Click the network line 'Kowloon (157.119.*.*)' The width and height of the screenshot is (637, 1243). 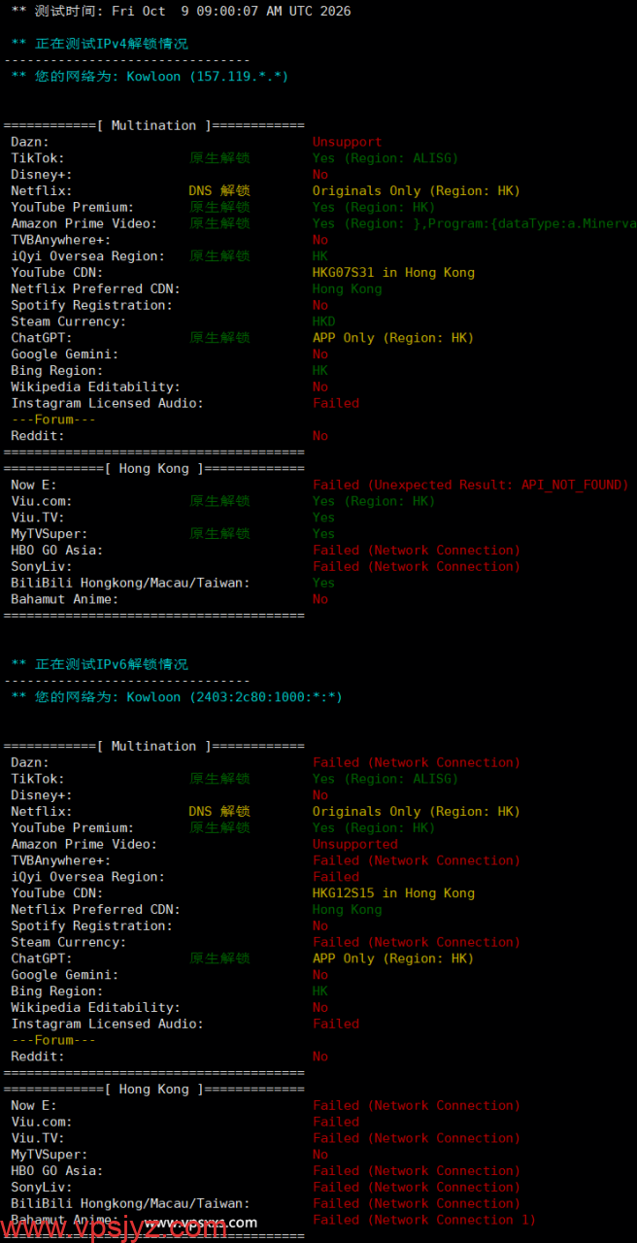[x=208, y=76]
